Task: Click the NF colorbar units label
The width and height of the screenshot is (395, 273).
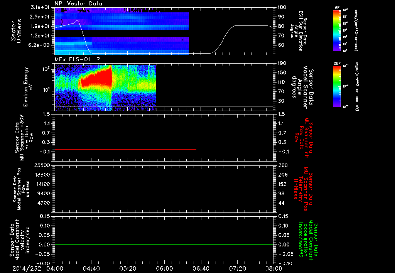Action: click(356, 30)
